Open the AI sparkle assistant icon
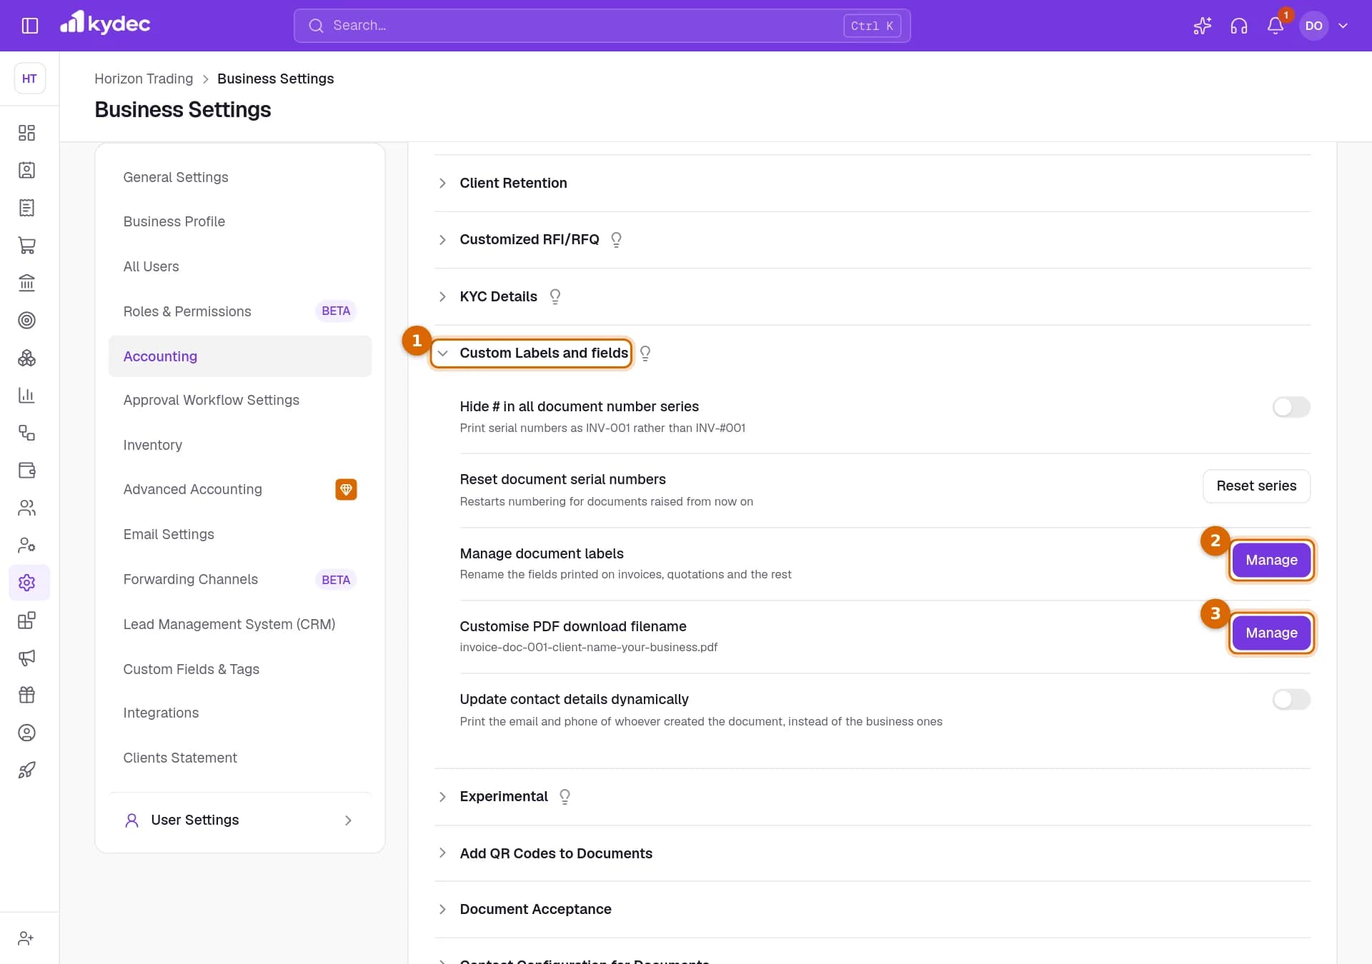1372x964 pixels. (1203, 26)
